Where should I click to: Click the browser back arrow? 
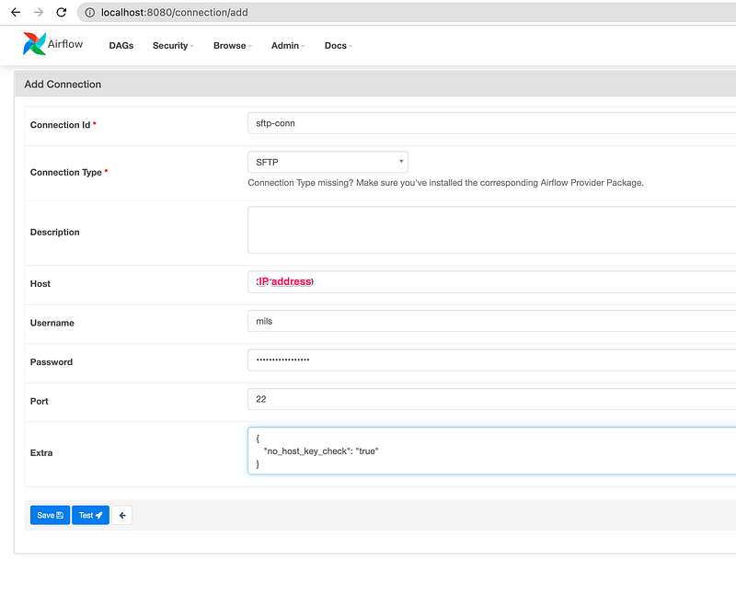click(15, 13)
